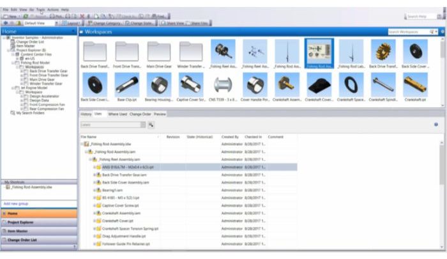Expand the Back Drive Transfer Gear.iam row

point(95,174)
